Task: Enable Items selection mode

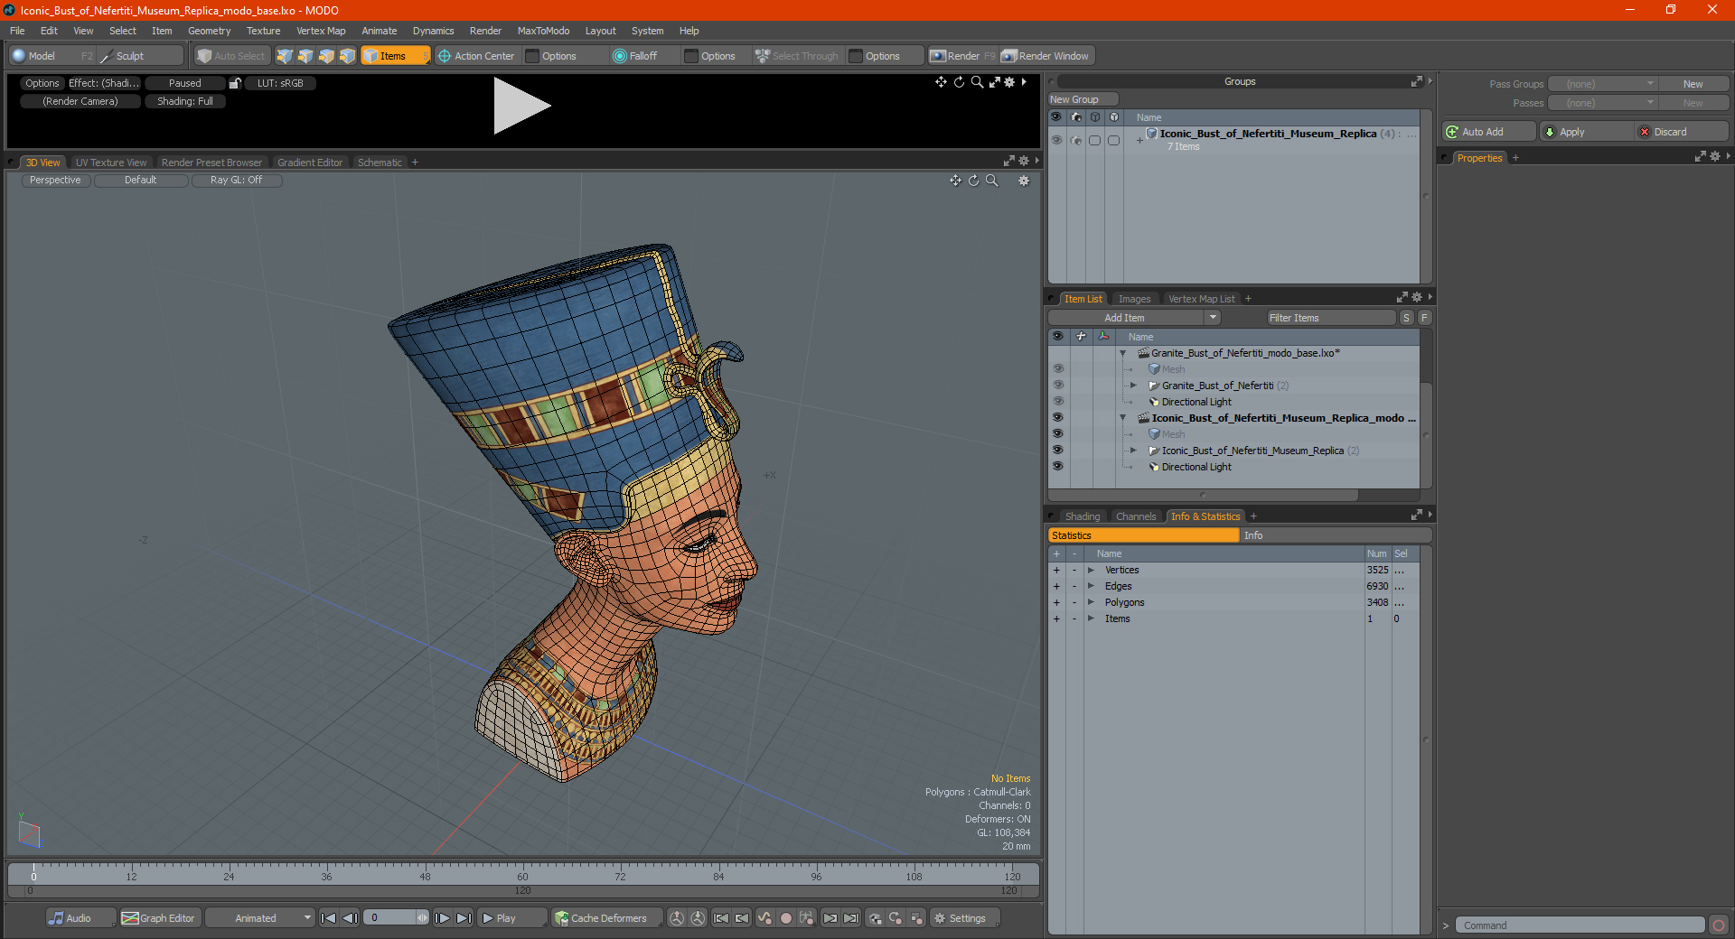Action: click(x=395, y=56)
